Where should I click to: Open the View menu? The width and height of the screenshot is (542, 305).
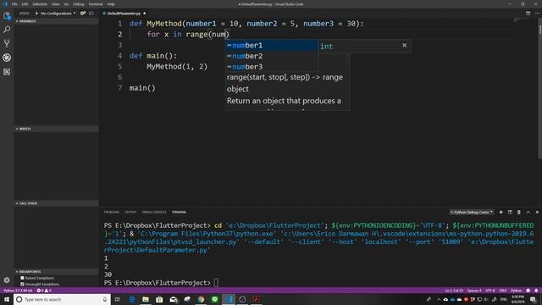tap(56, 4)
